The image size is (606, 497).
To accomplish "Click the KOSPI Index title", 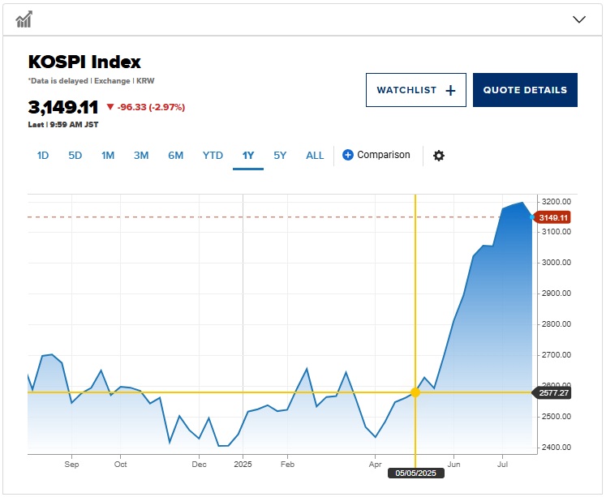I will click(84, 62).
